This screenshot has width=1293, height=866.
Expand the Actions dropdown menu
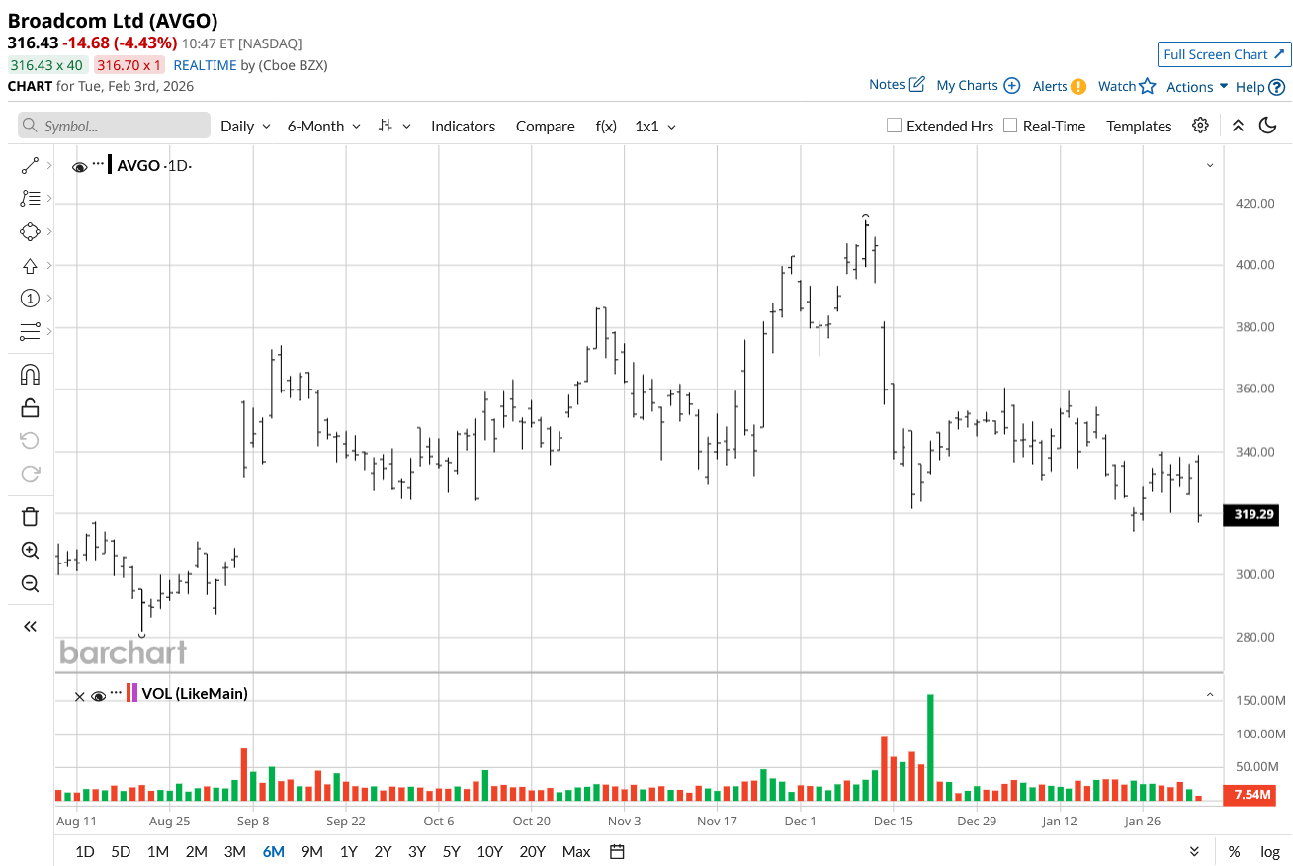[x=1197, y=86]
